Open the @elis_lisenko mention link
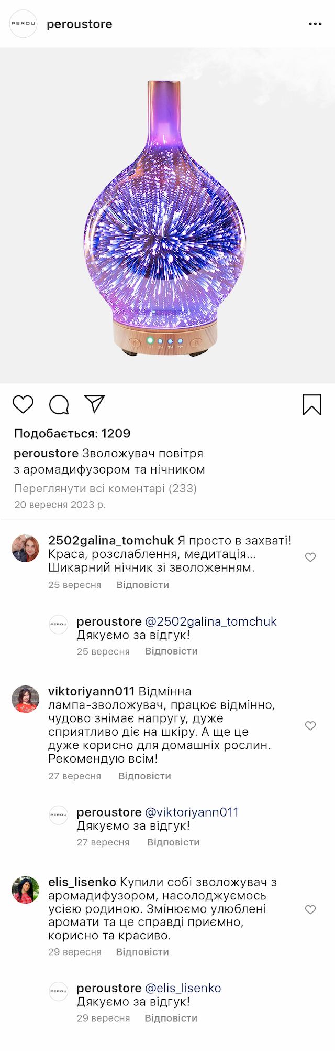Screen dimensions: 335x1051 pyautogui.click(x=183, y=988)
